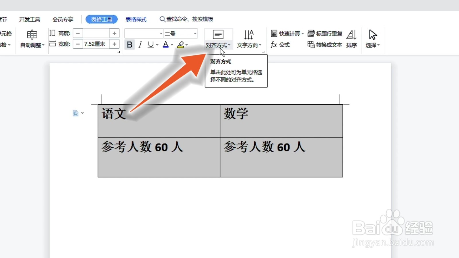Sort the table with 排序
This screenshot has width=459, height=258.
pyautogui.click(x=351, y=39)
